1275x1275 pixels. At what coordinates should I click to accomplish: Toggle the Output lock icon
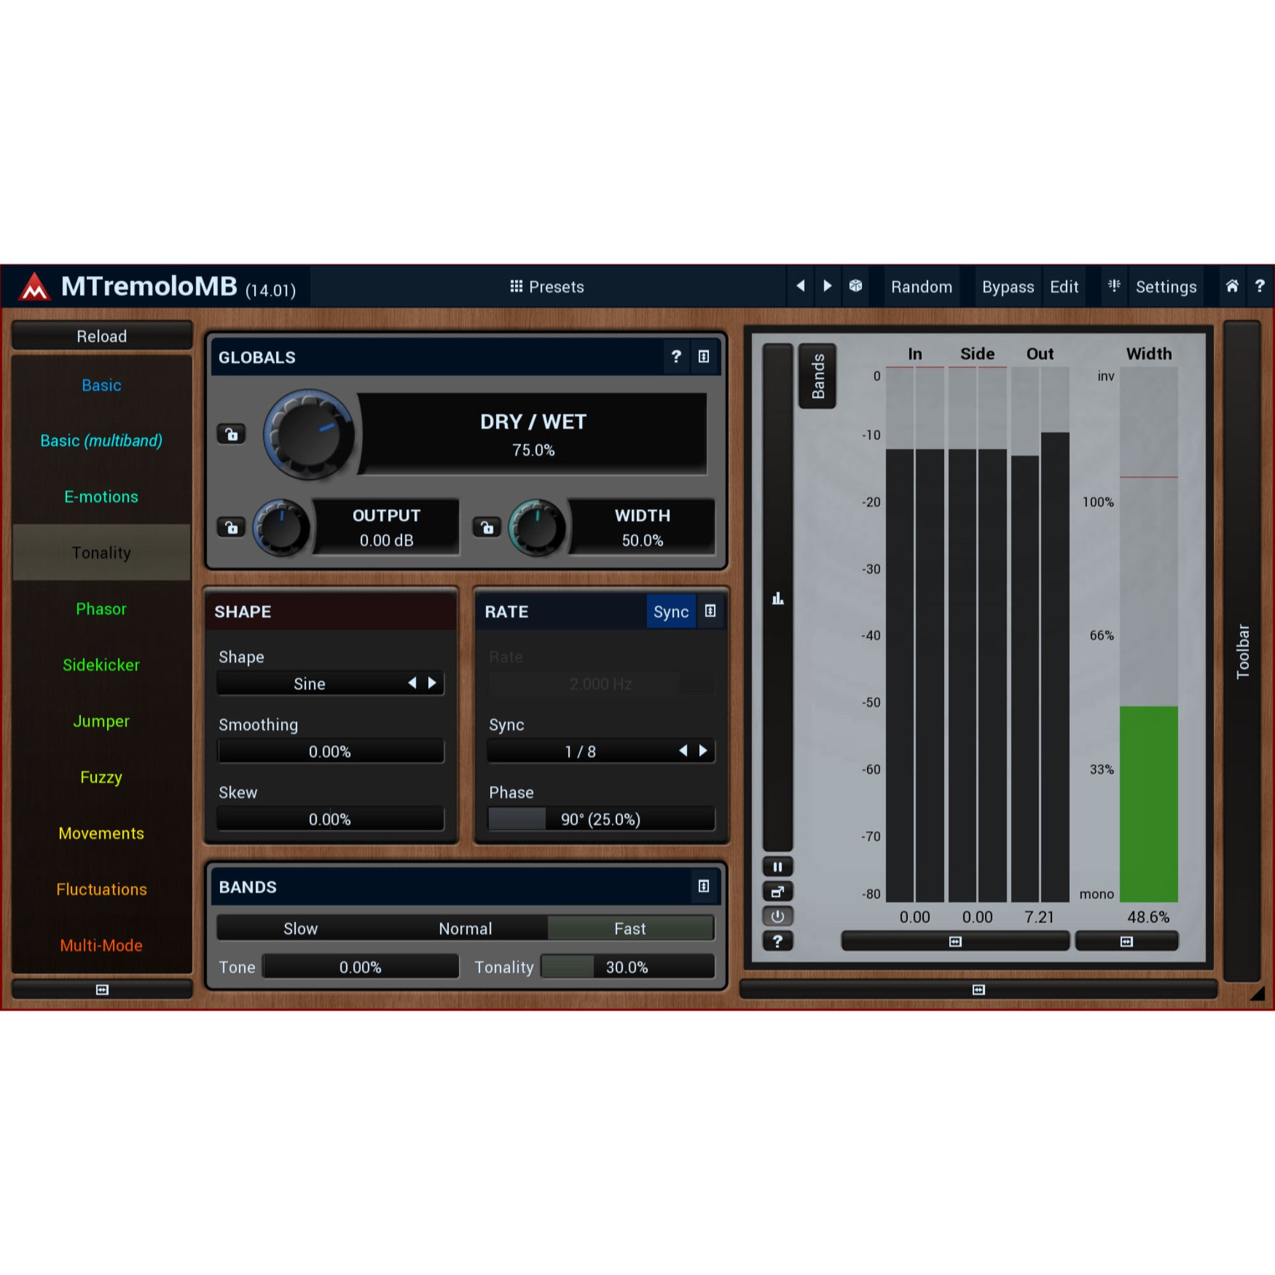click(231, 527)
